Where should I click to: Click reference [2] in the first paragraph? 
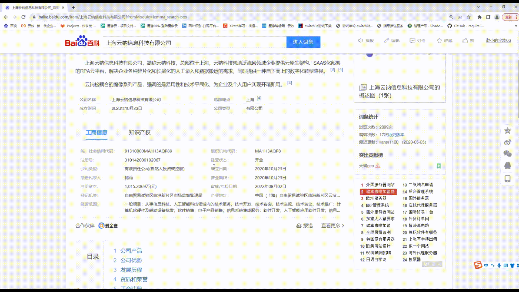click(x=333, y=70)
